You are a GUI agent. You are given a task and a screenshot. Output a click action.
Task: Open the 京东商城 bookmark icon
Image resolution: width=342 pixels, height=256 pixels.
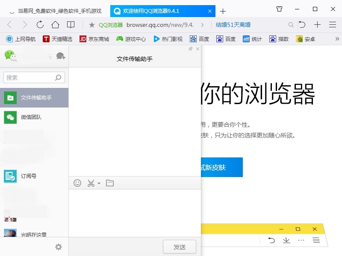[83, 39]
